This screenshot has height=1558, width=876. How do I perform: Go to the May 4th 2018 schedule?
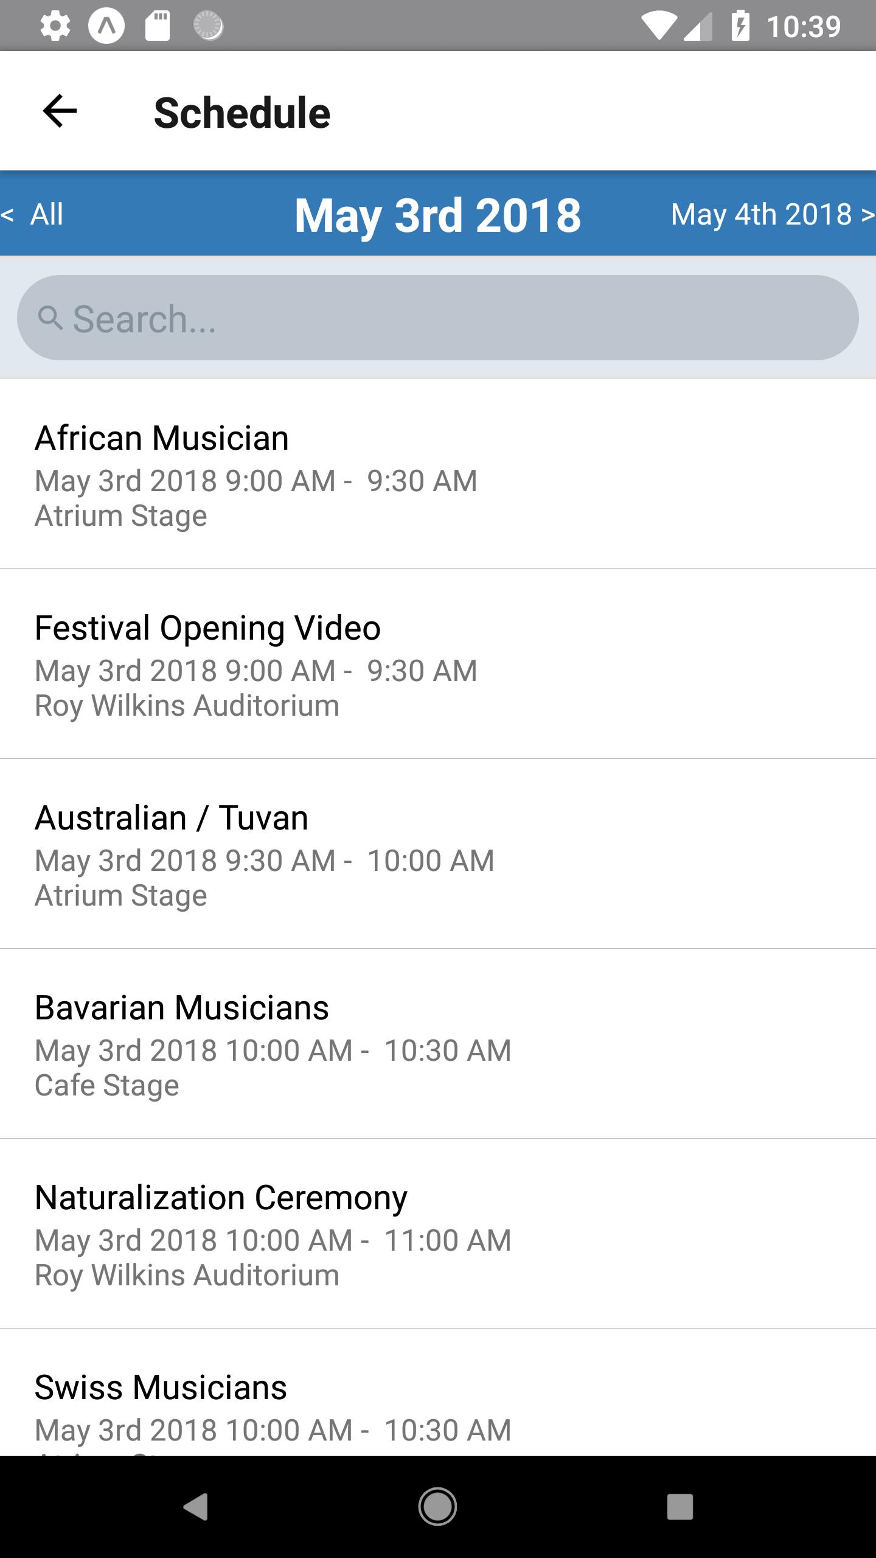[x=771, y=214]
